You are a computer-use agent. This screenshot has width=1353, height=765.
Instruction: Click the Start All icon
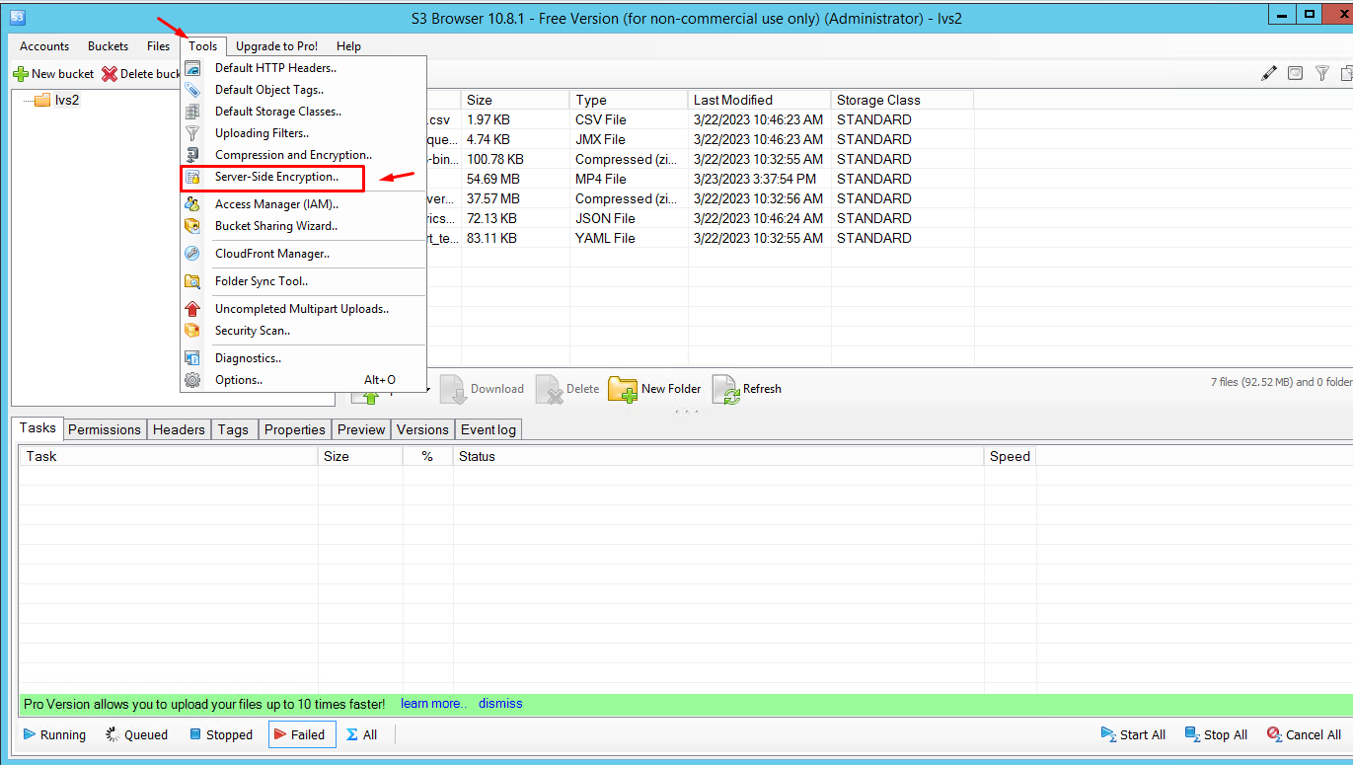point(1109,734)
